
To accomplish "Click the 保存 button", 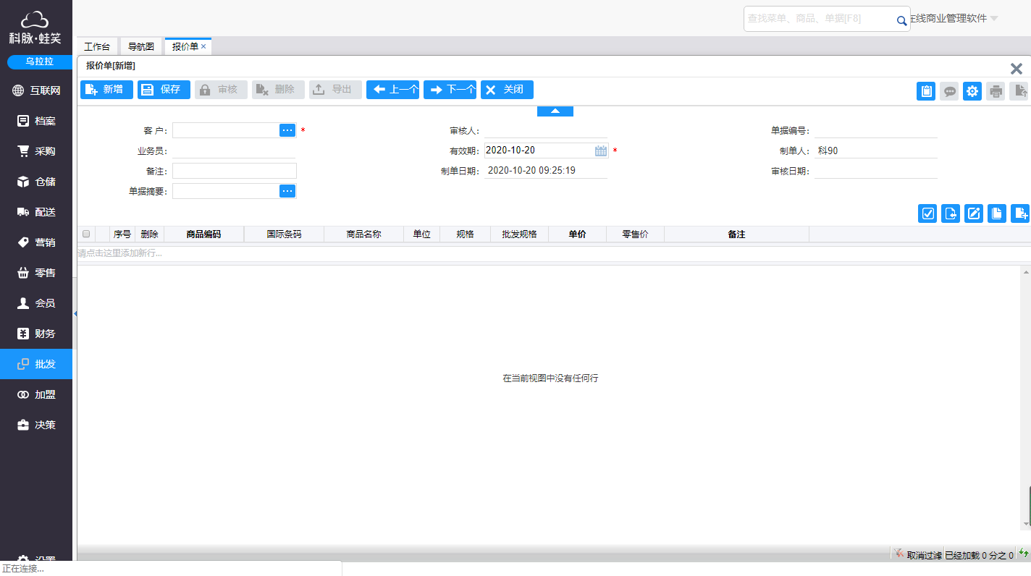I will (x=164, y=90).
